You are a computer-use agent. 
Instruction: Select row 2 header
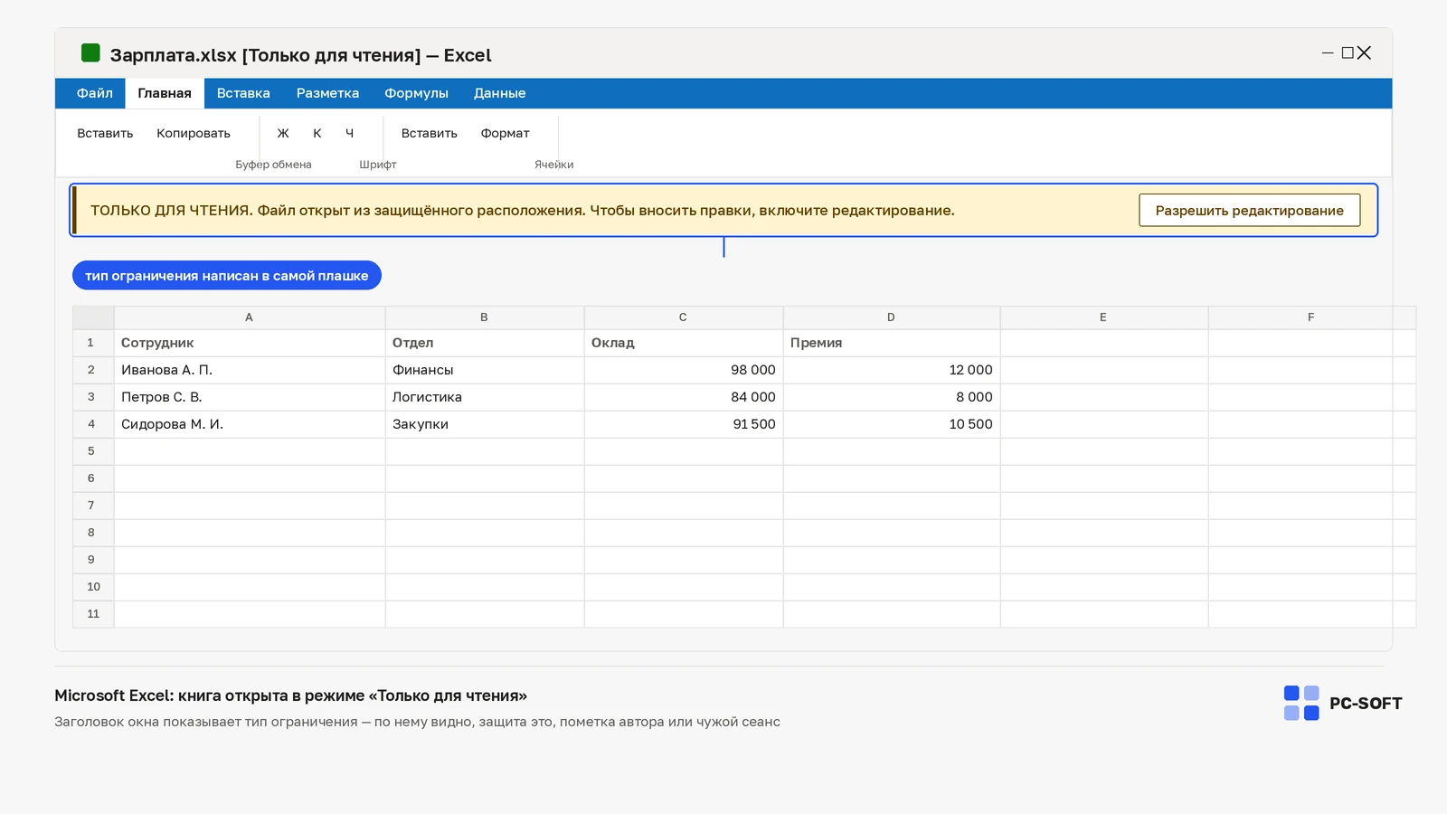click(93, 370)
